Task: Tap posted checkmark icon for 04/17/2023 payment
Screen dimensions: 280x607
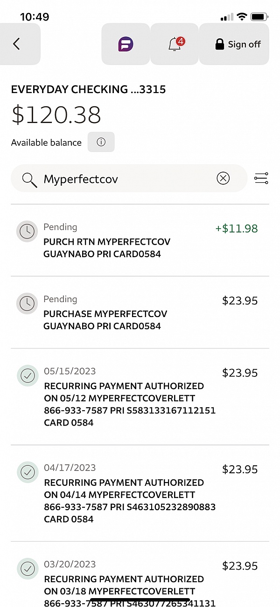Action: point(28,472)
